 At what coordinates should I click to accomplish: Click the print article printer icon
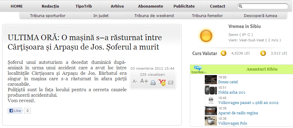(153, 82)
